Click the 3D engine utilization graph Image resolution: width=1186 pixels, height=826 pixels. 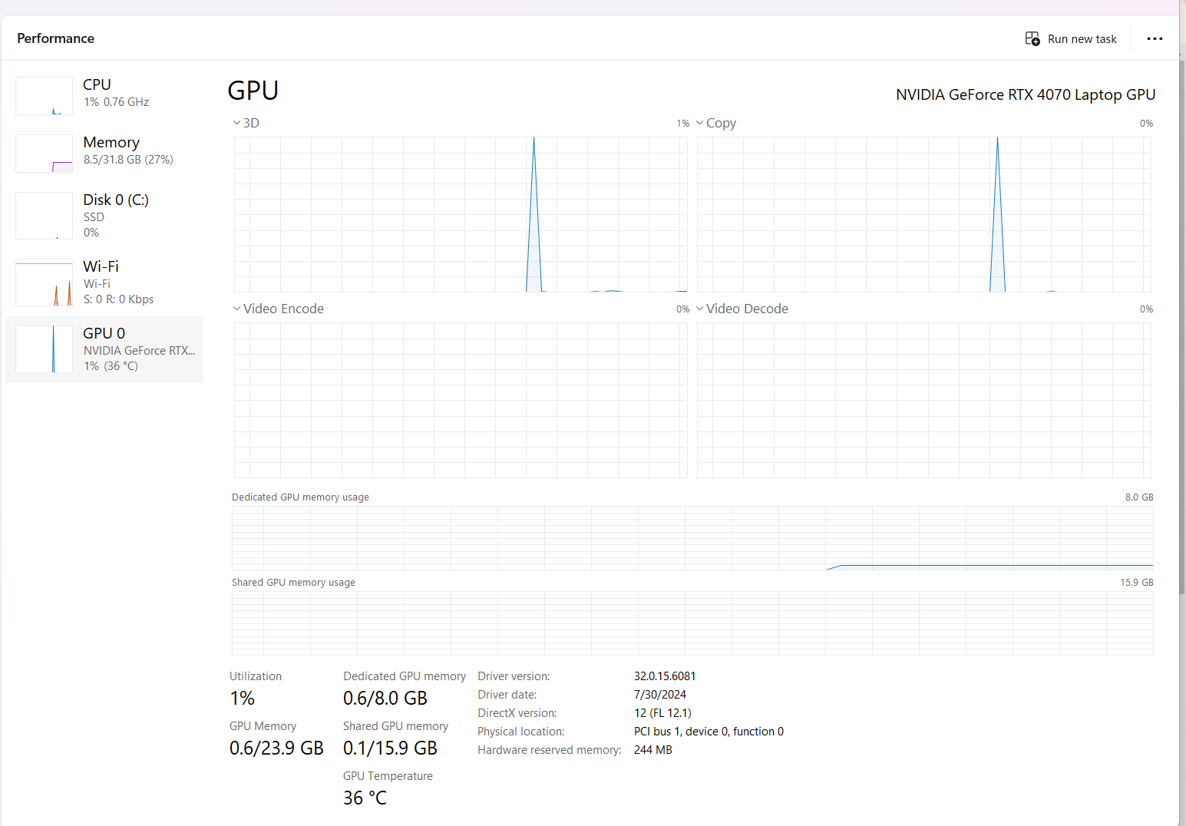(x=461, y=214)
